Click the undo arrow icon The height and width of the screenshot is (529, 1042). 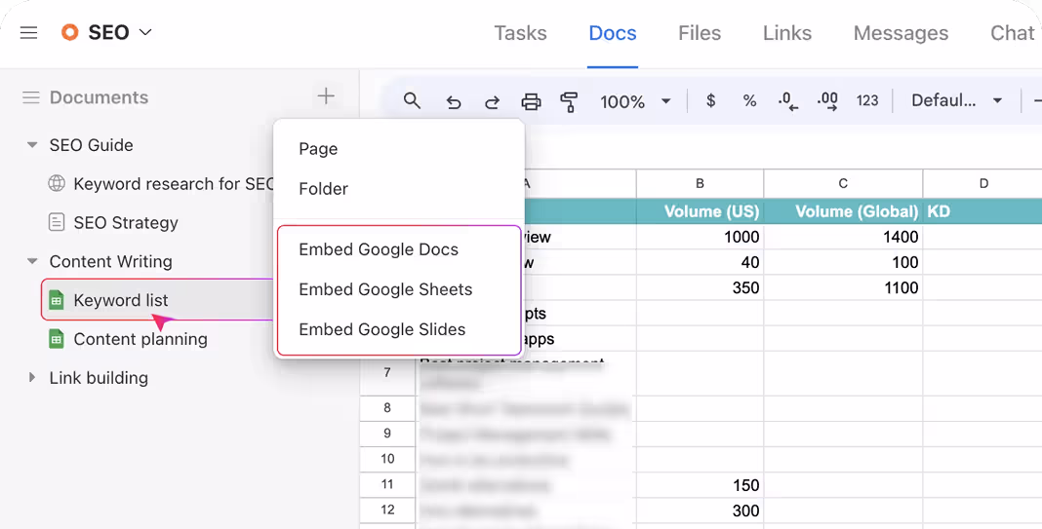click(453, 101)
